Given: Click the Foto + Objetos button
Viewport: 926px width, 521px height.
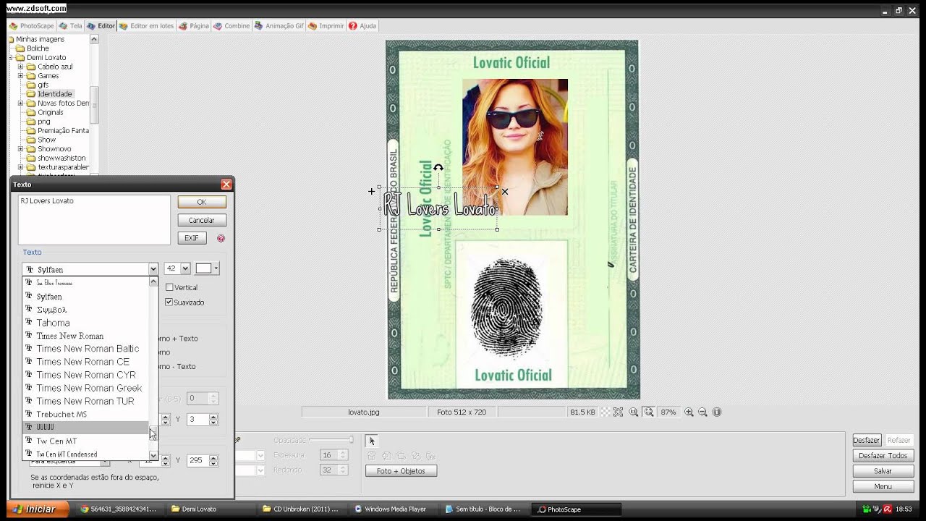Looking at the screenshot, I should (x=402, y=471).
